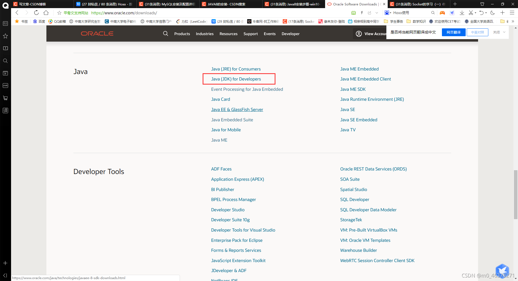Open the favorites star in left sidebar
Screen dimensions: 518x281
[x=5, y=36]
